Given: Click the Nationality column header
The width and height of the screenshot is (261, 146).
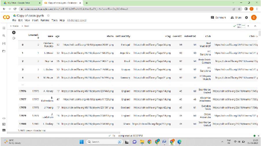Looking at the screenshot, I should (123, 36).
